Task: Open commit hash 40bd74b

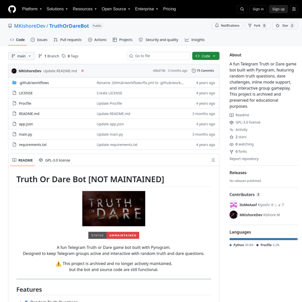Action: [159, 71]
